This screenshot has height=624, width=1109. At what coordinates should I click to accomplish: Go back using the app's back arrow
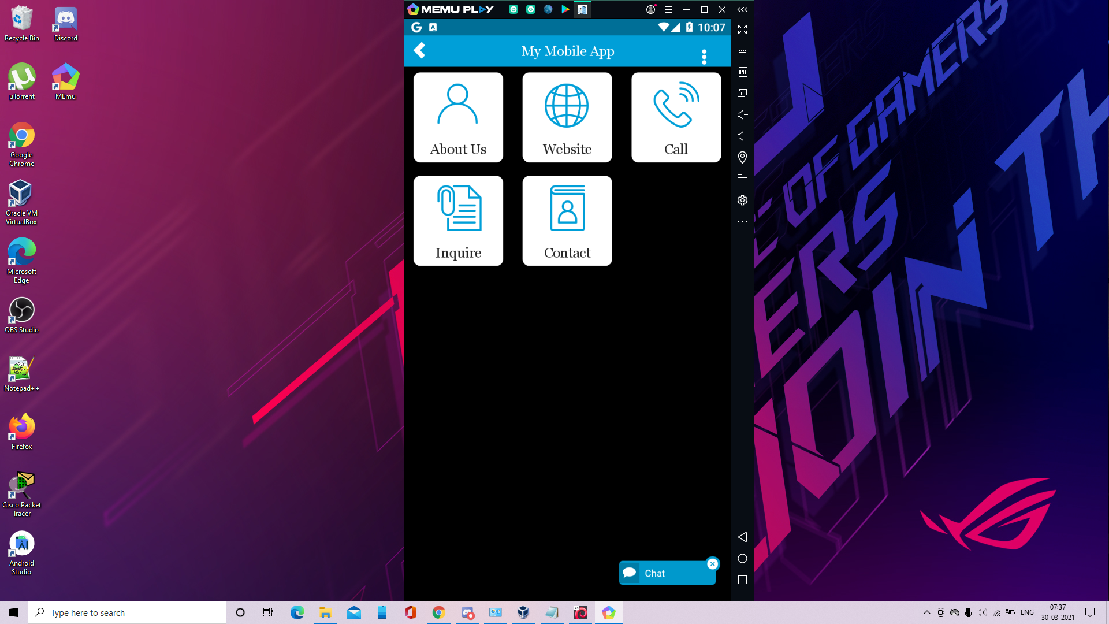tap(420, 51)
